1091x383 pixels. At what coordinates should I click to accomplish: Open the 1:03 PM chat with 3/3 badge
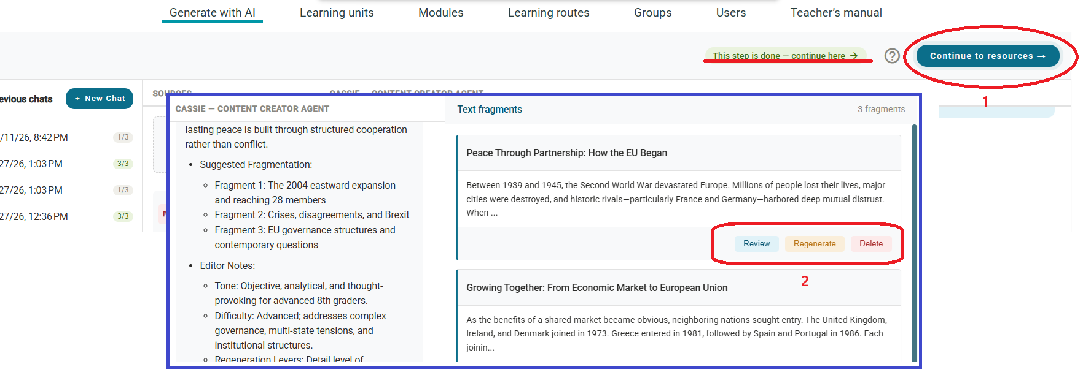click(x=66, y=164)
